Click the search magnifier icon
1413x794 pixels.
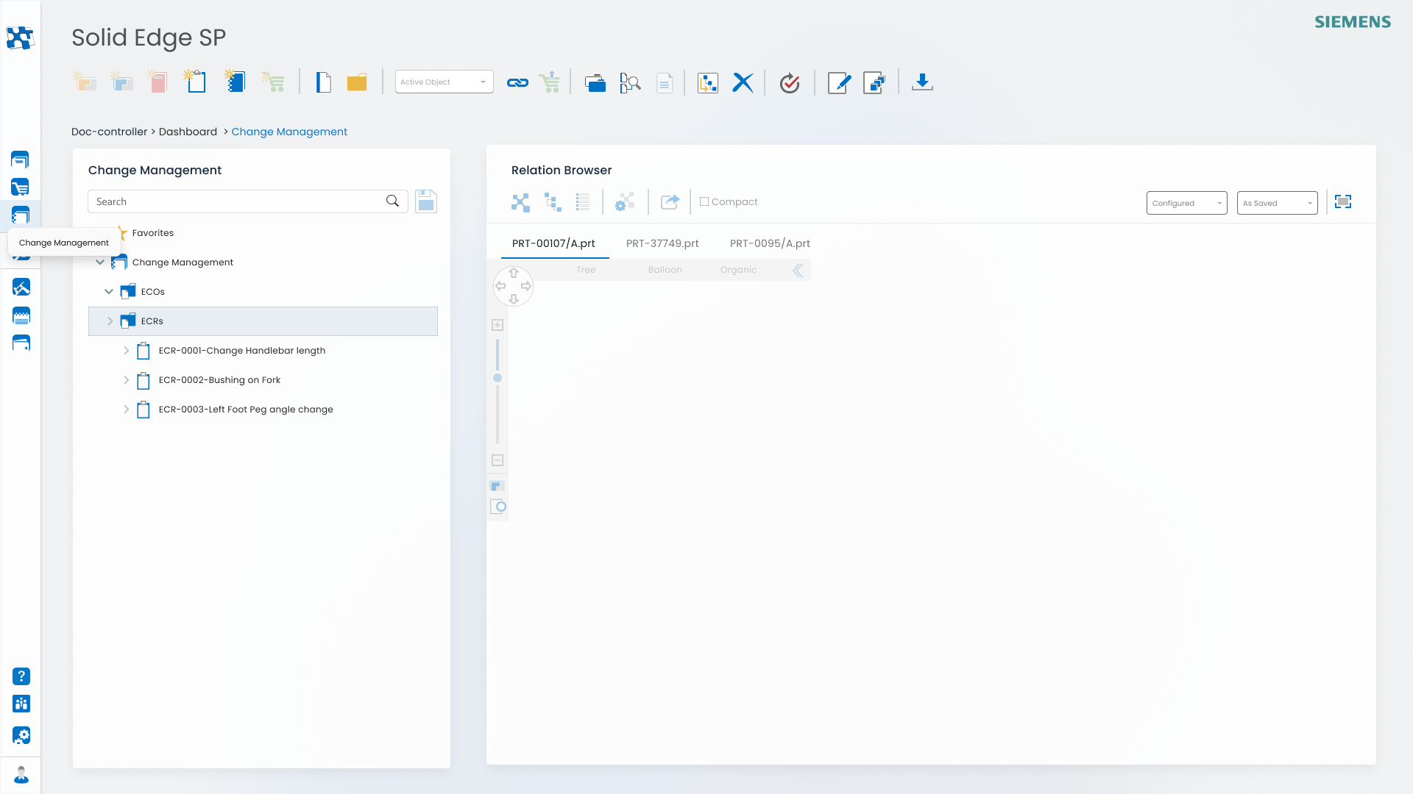point(393,201)
